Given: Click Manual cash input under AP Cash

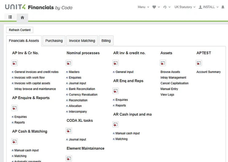Looking at the screenshot, I should (26, 150).
